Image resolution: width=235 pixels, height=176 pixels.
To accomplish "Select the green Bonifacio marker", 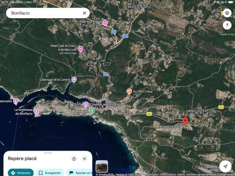I will pyautogui.click(x=92, y=111).
